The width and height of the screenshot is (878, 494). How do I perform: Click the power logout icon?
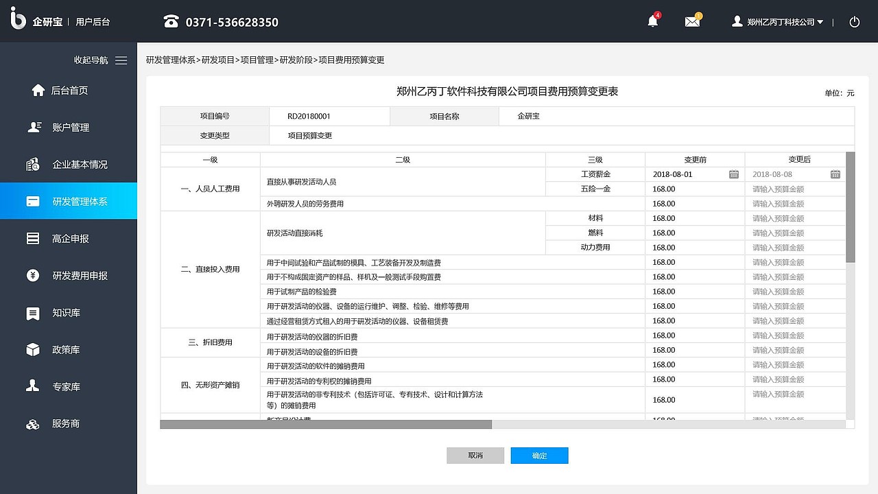point(854,21)
